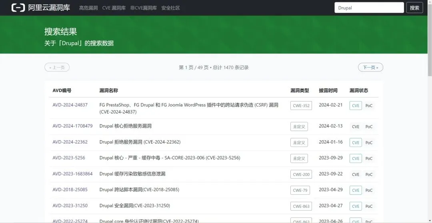This screenshot has height=223, width=432.
Task: Click CVE badge in AVD-2018-25085 row
Action: click(356, 190)
